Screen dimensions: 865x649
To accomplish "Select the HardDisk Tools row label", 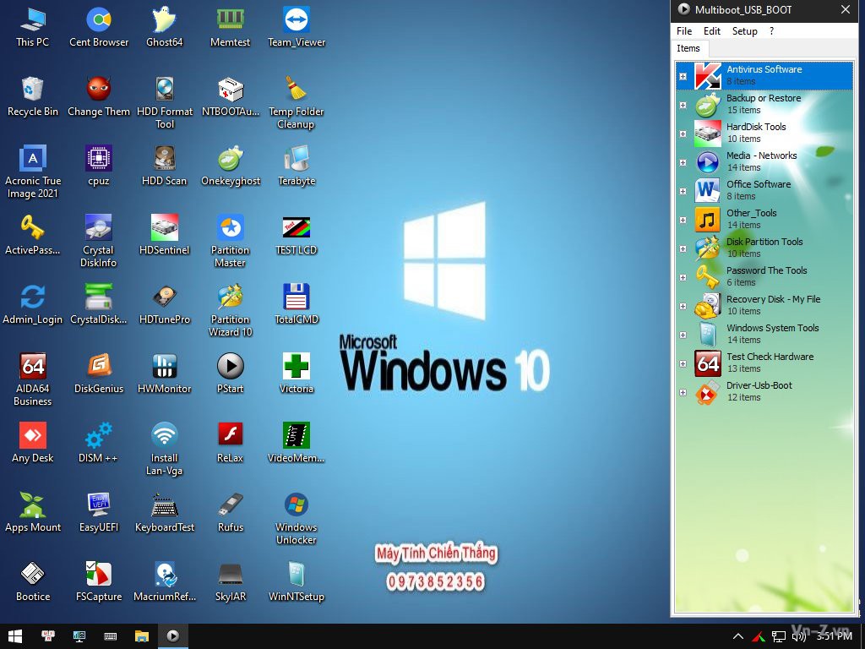I will click(756, 127).
